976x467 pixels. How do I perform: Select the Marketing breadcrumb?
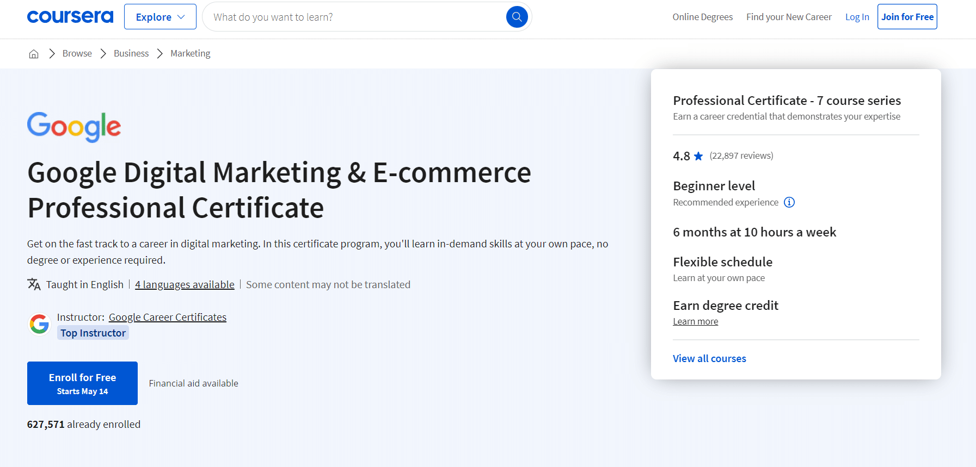click(x=190, y=53)
